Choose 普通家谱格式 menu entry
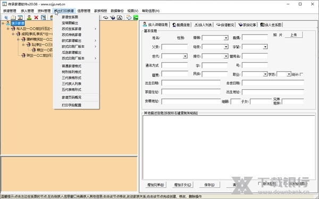This screenshot has width=319, height=199. [x=76, y=66]
